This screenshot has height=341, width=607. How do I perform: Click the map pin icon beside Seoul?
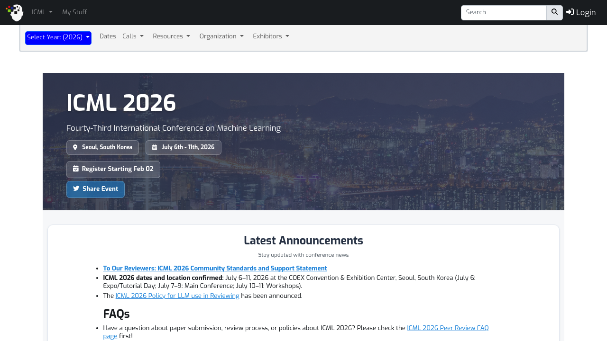pyautogui.click(x=75, y=147)
